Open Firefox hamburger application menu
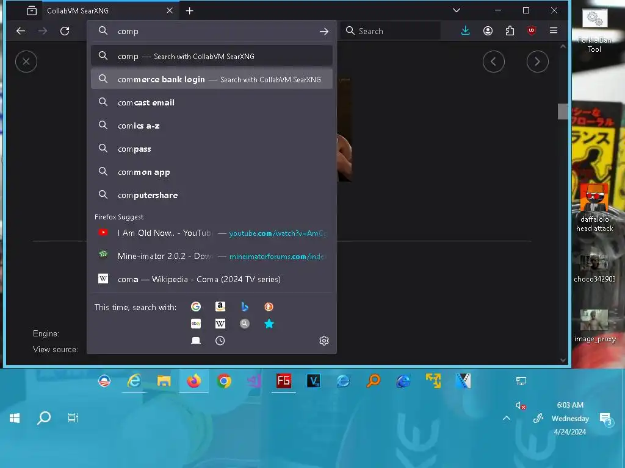 click(x=553, y=30)
